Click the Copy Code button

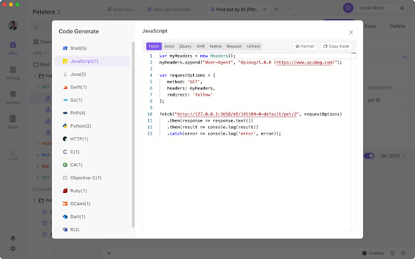336,46
